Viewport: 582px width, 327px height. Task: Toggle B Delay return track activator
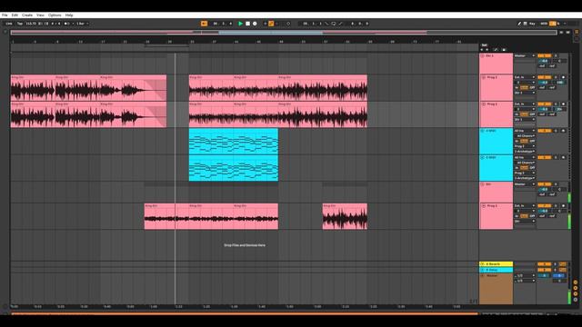(x=544, y=270)
